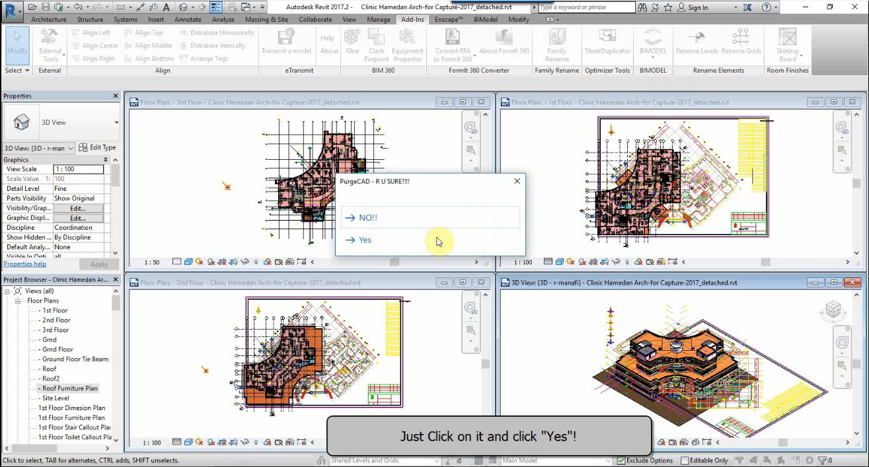
Task: Click the Thin Lines icon in quick access toolbar
Action: pyautogui.click(x=216, y=7)
